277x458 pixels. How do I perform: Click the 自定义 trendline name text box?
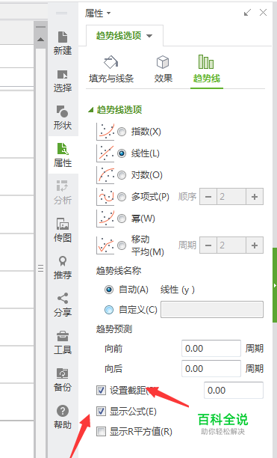coord(212,309)
